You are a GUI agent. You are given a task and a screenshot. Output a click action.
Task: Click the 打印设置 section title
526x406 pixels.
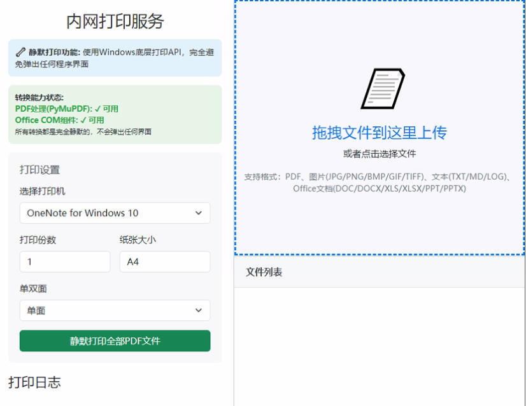39,170
